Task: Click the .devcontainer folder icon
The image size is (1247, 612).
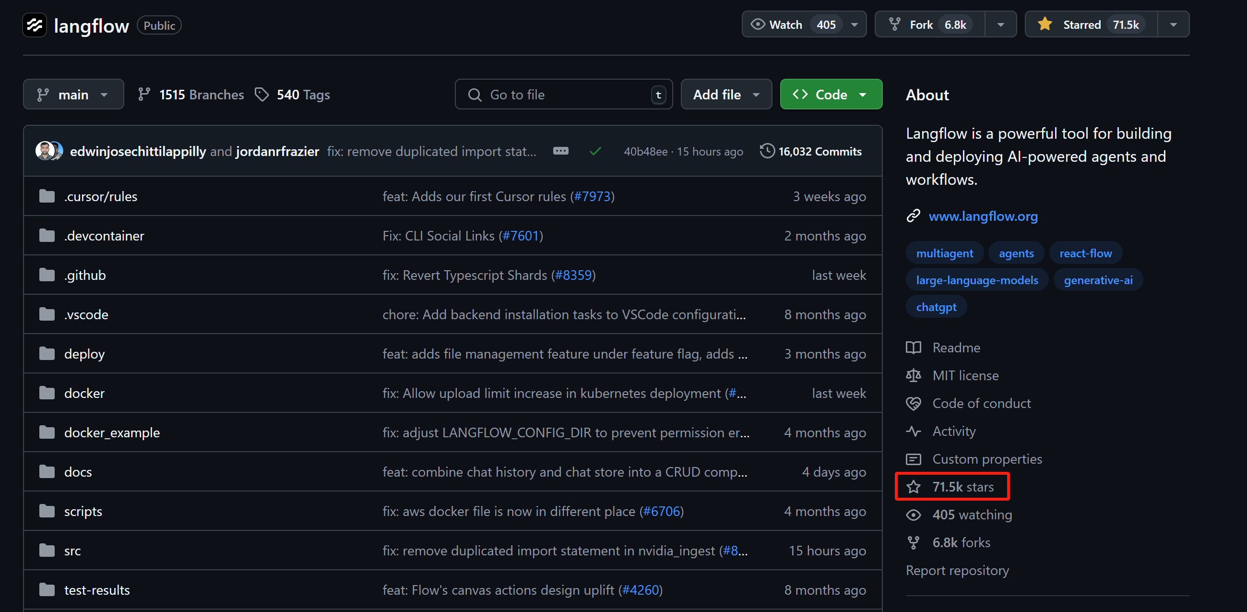Action: click(47, 235)
